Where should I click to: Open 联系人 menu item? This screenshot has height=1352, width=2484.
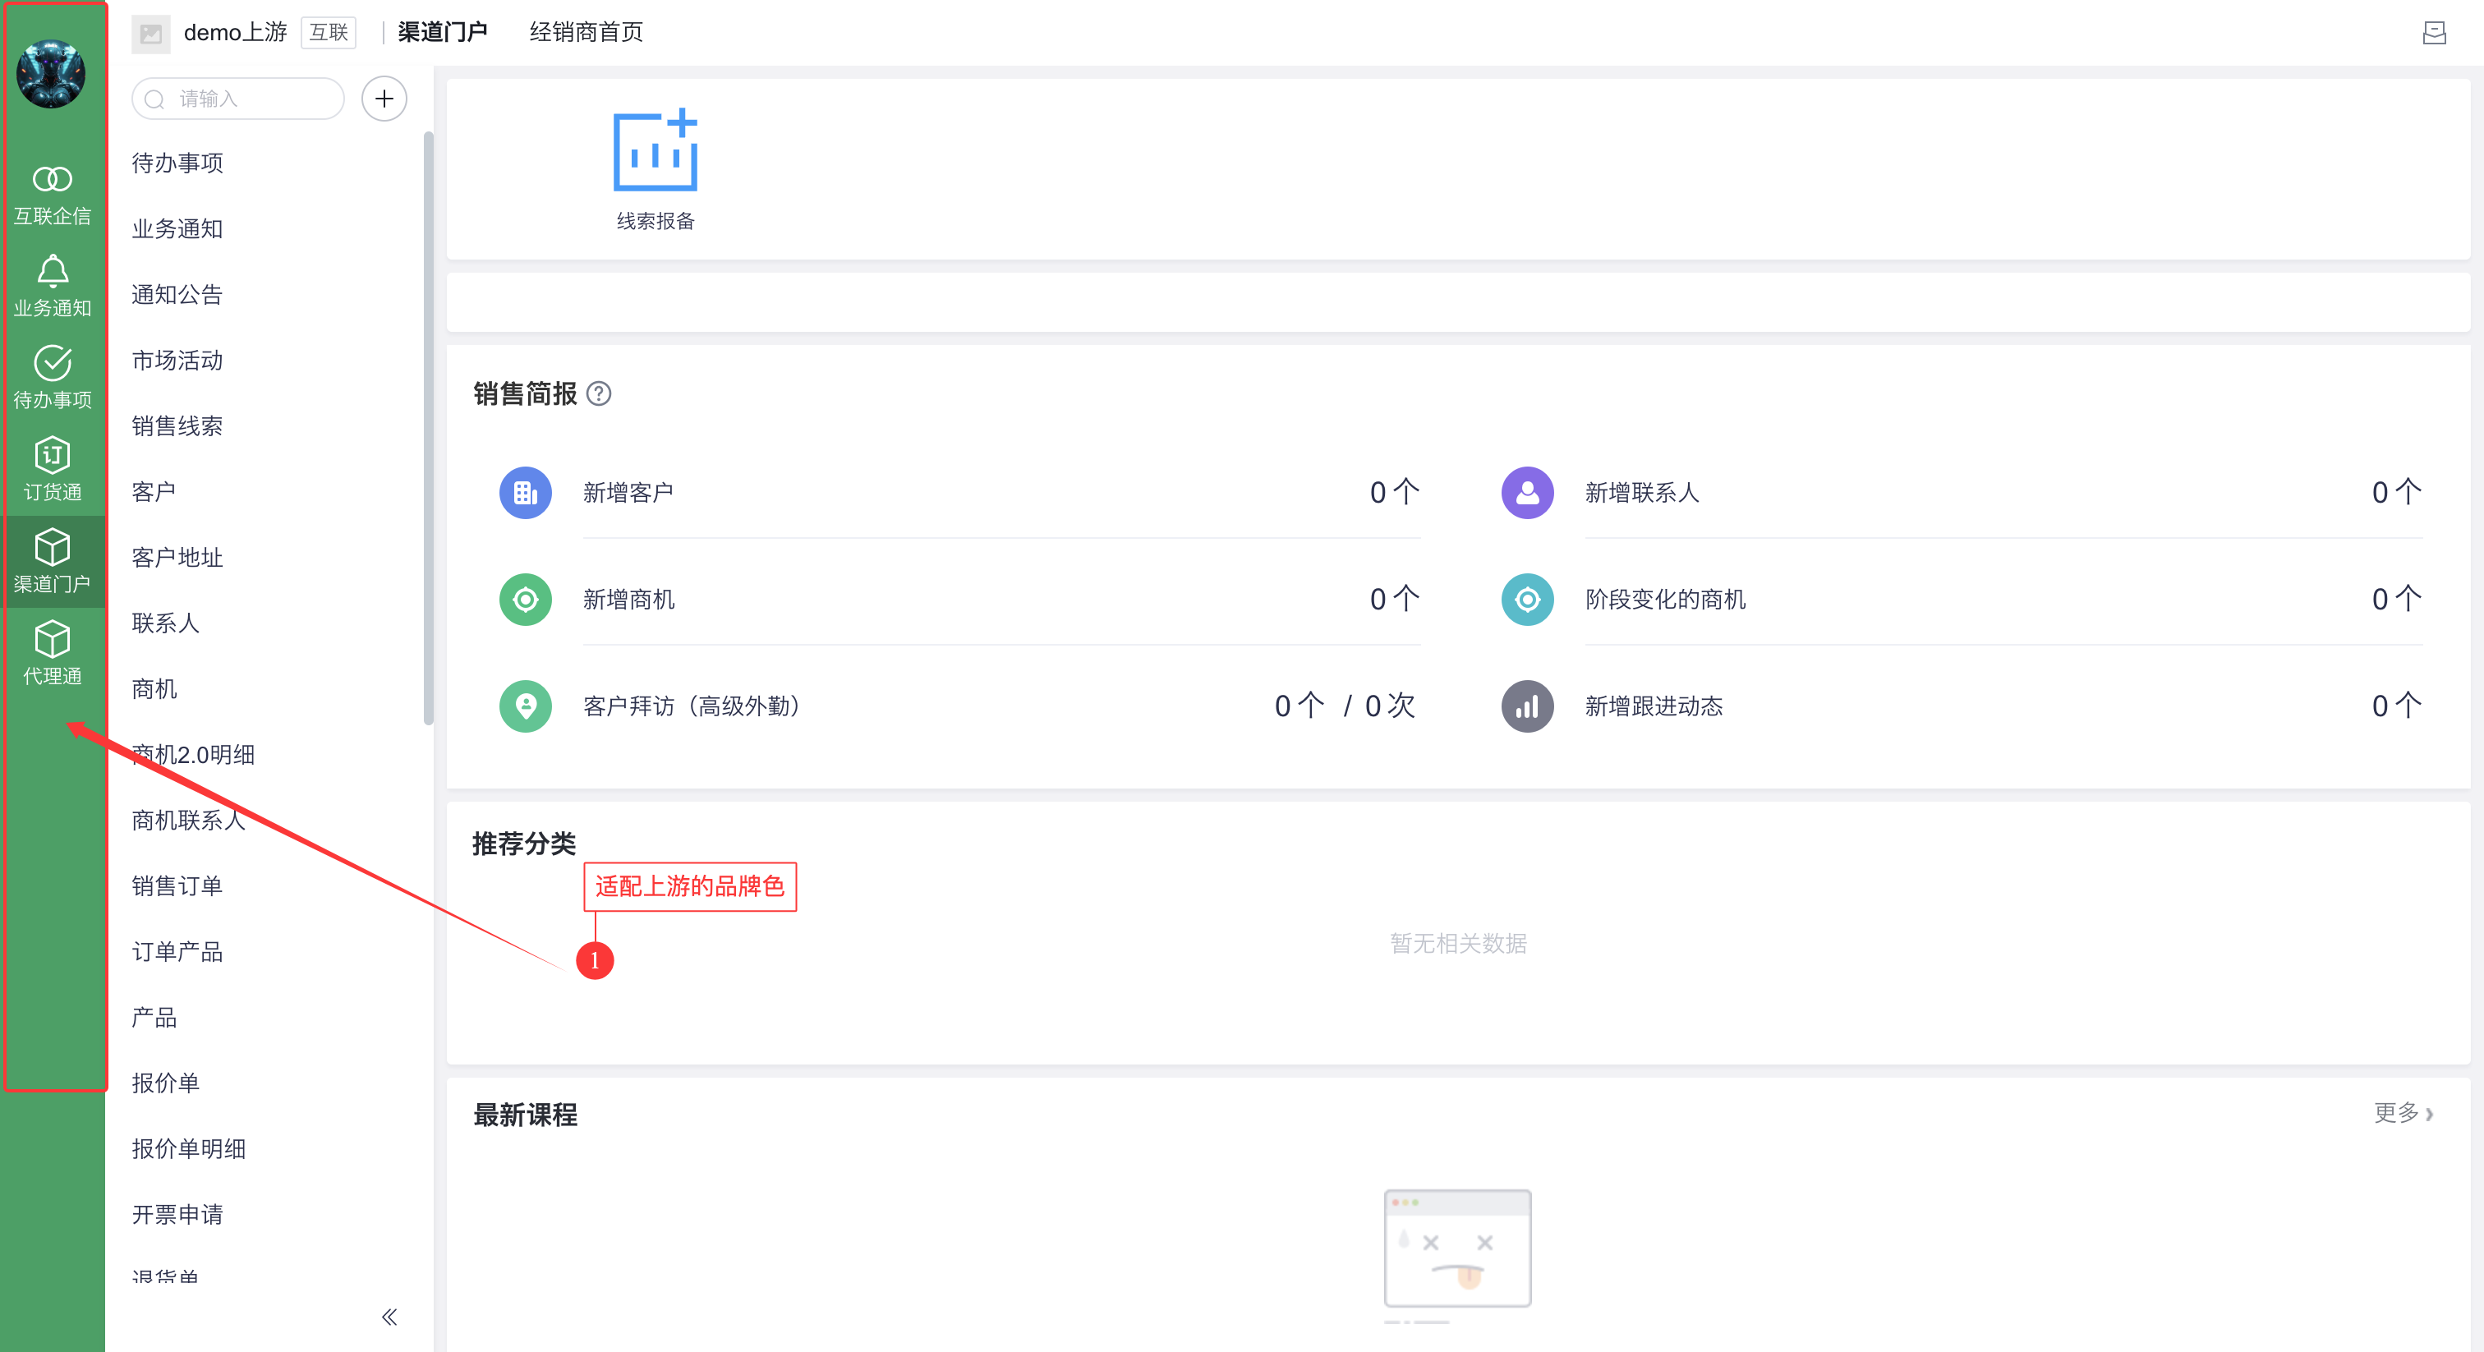(166, 623)
